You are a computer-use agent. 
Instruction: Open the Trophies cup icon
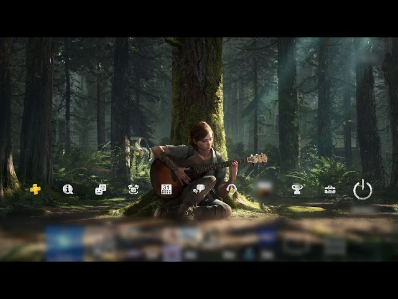tap(297, 189)
